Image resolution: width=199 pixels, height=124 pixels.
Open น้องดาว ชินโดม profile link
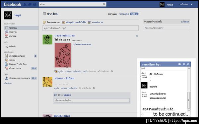pos(64,78)
